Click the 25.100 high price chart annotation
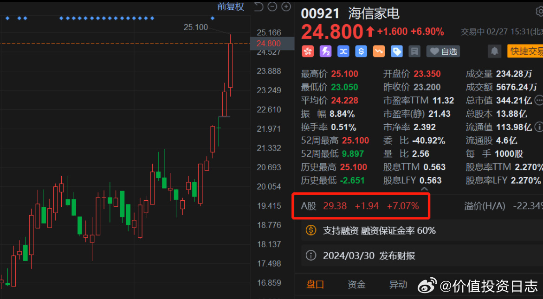 [x=196, y=27]
